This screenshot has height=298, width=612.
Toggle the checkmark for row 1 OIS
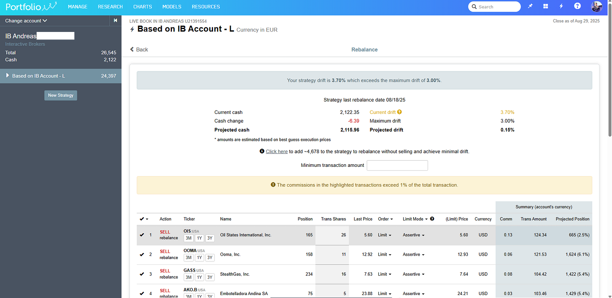pos(142,235)
